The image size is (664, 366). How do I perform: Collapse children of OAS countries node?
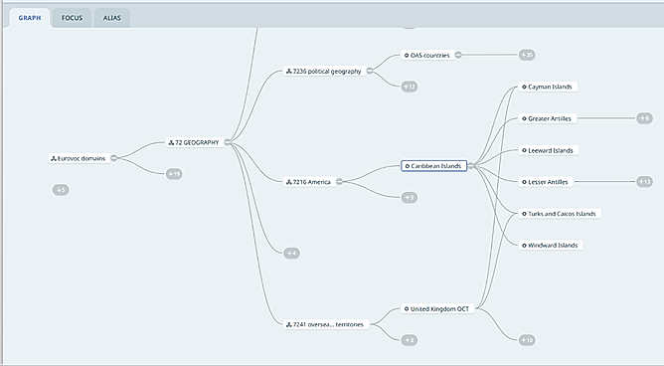tap(458, 55)
